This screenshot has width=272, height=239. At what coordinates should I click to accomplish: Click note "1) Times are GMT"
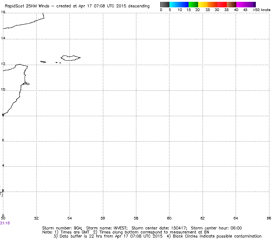[72, 232]
